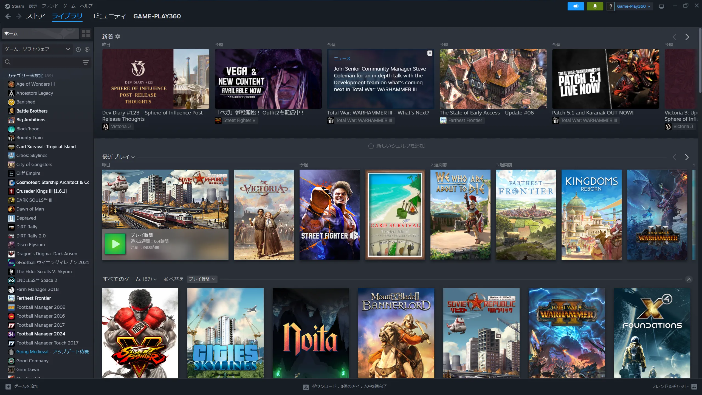Select Disco Elysium in the game list
Screen dimensions: 702x395
(x=30, y=245)
